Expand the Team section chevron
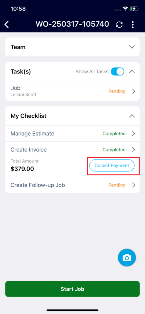 point(132,47)
